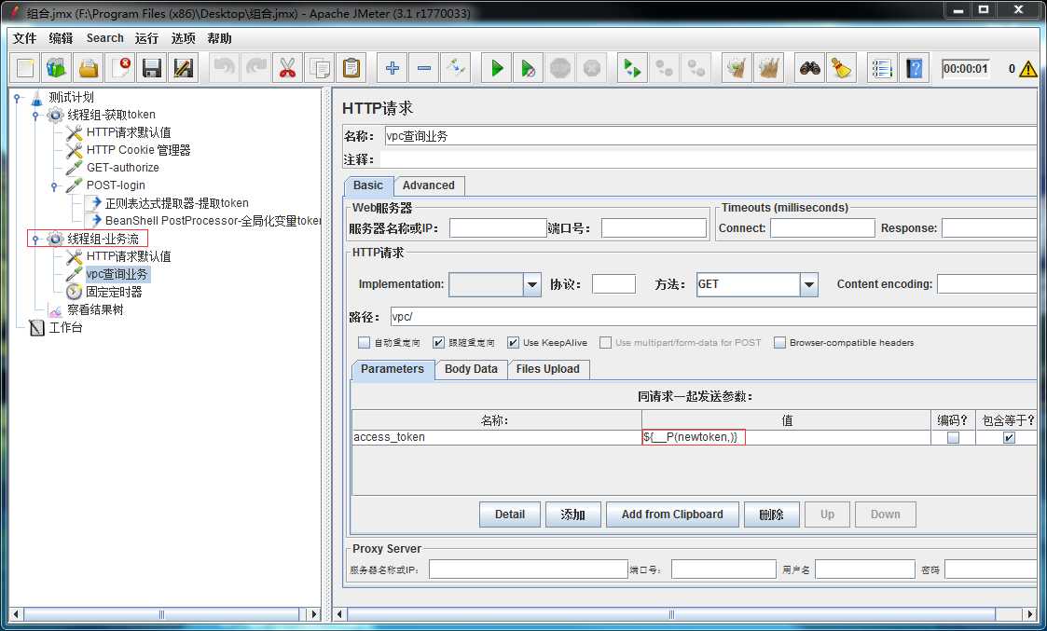The height and width of the screenshot is (631, 1047).
Task: Switch to the Advanced tab
Action: (x=429, y=185)
